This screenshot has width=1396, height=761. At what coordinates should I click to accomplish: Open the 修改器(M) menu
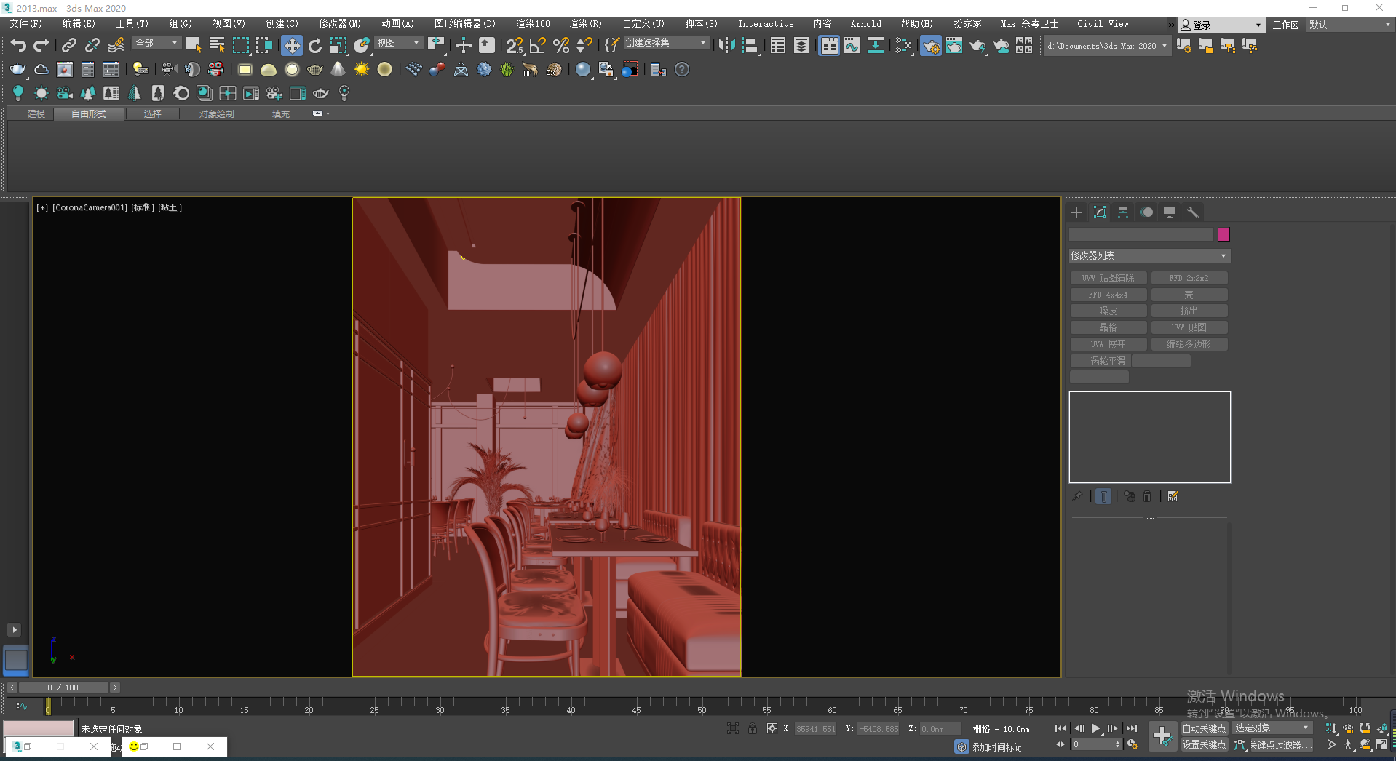[x=339, y=24]
